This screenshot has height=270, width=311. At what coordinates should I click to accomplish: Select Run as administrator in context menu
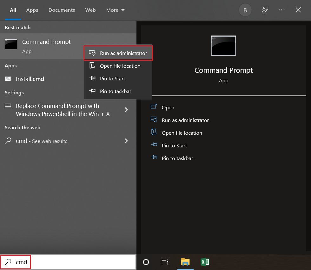(x=118, y=53)
